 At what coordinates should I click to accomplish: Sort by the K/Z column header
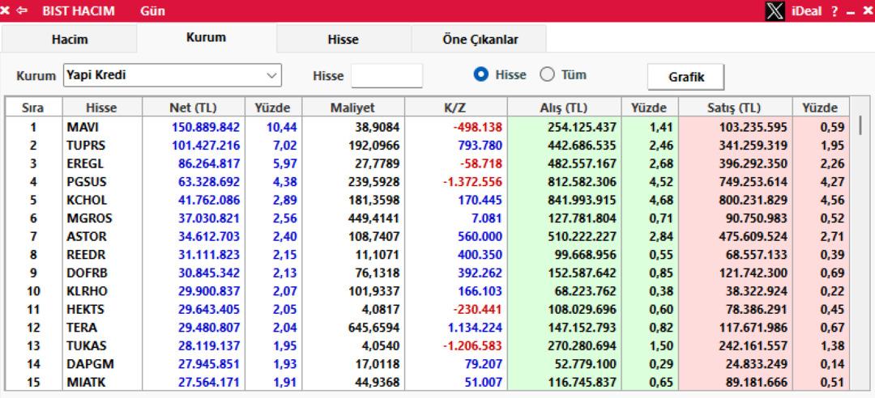point(455,108)
